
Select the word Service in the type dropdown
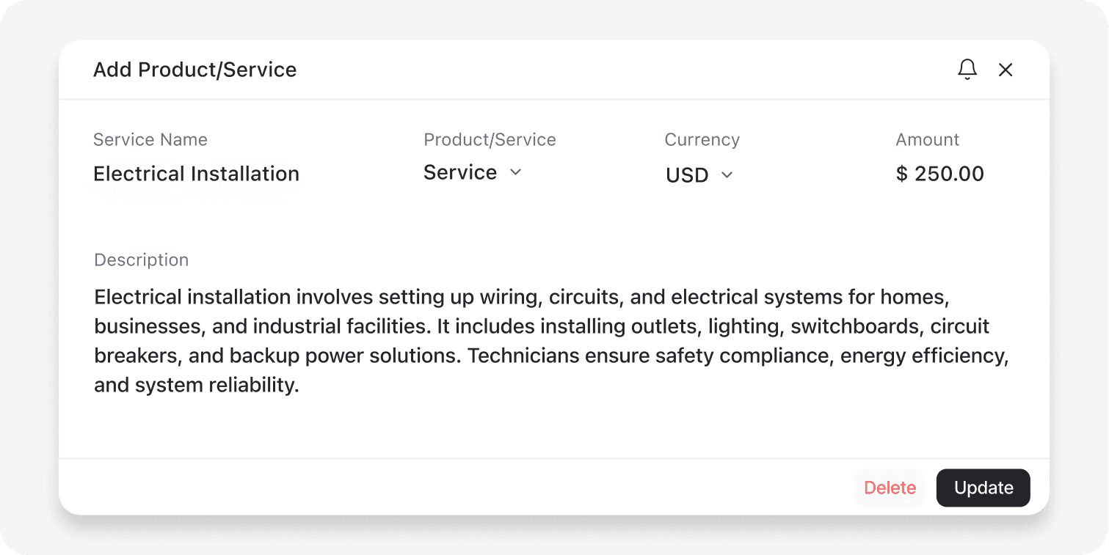459,172
